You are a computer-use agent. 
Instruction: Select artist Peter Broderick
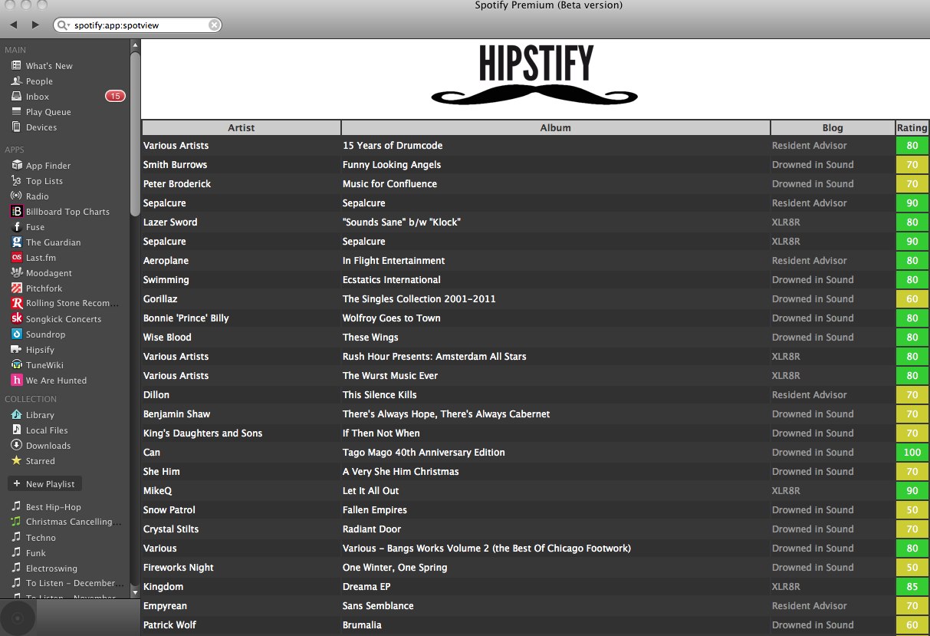coord(177,184)
